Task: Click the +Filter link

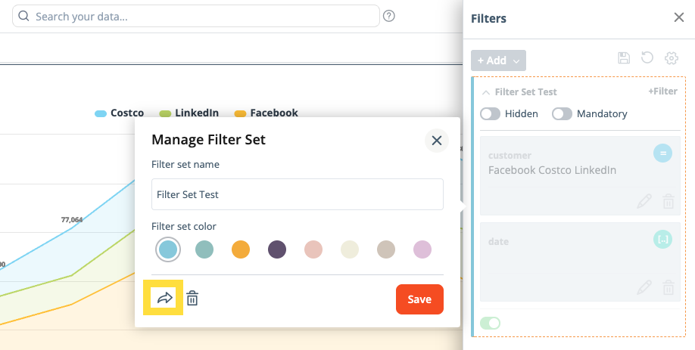Action: (x=662, y=91)
